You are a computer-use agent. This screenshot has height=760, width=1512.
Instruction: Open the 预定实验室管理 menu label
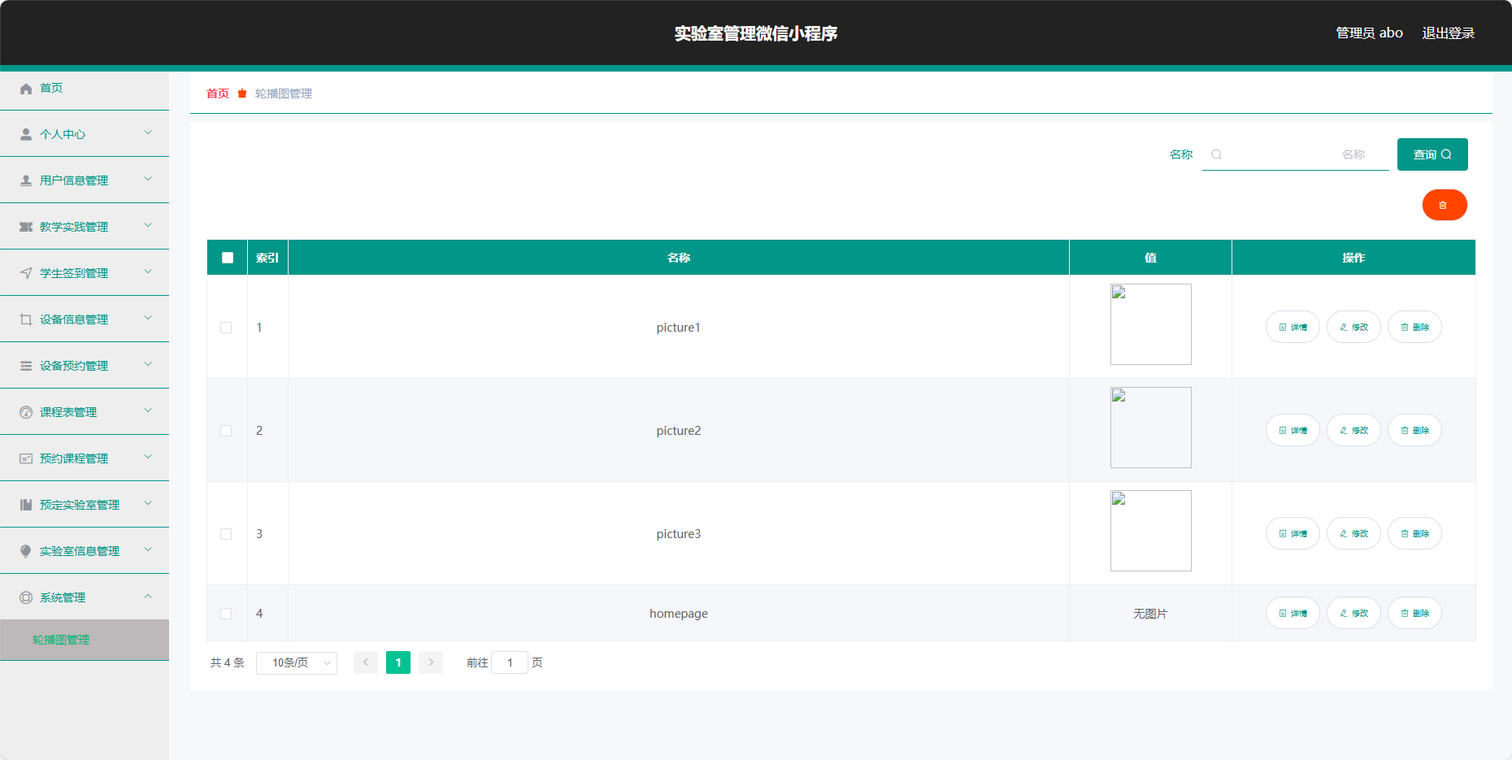coord(80,505)
